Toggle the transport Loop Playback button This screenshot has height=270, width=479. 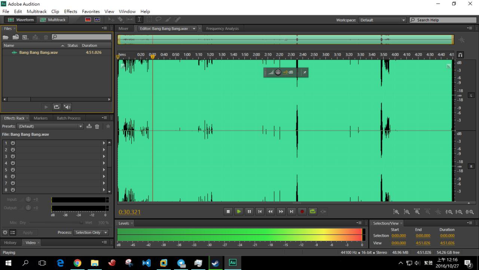pos(313,211)
